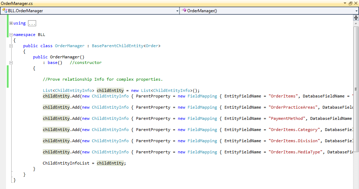
Task: Collapse the namespace BLL block
Action: (x=11, y=35)
